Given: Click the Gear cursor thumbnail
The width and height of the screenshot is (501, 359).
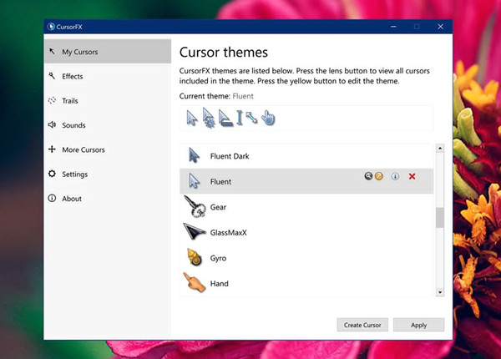Looking at the screenshot, I should click(x=195, y=206).
